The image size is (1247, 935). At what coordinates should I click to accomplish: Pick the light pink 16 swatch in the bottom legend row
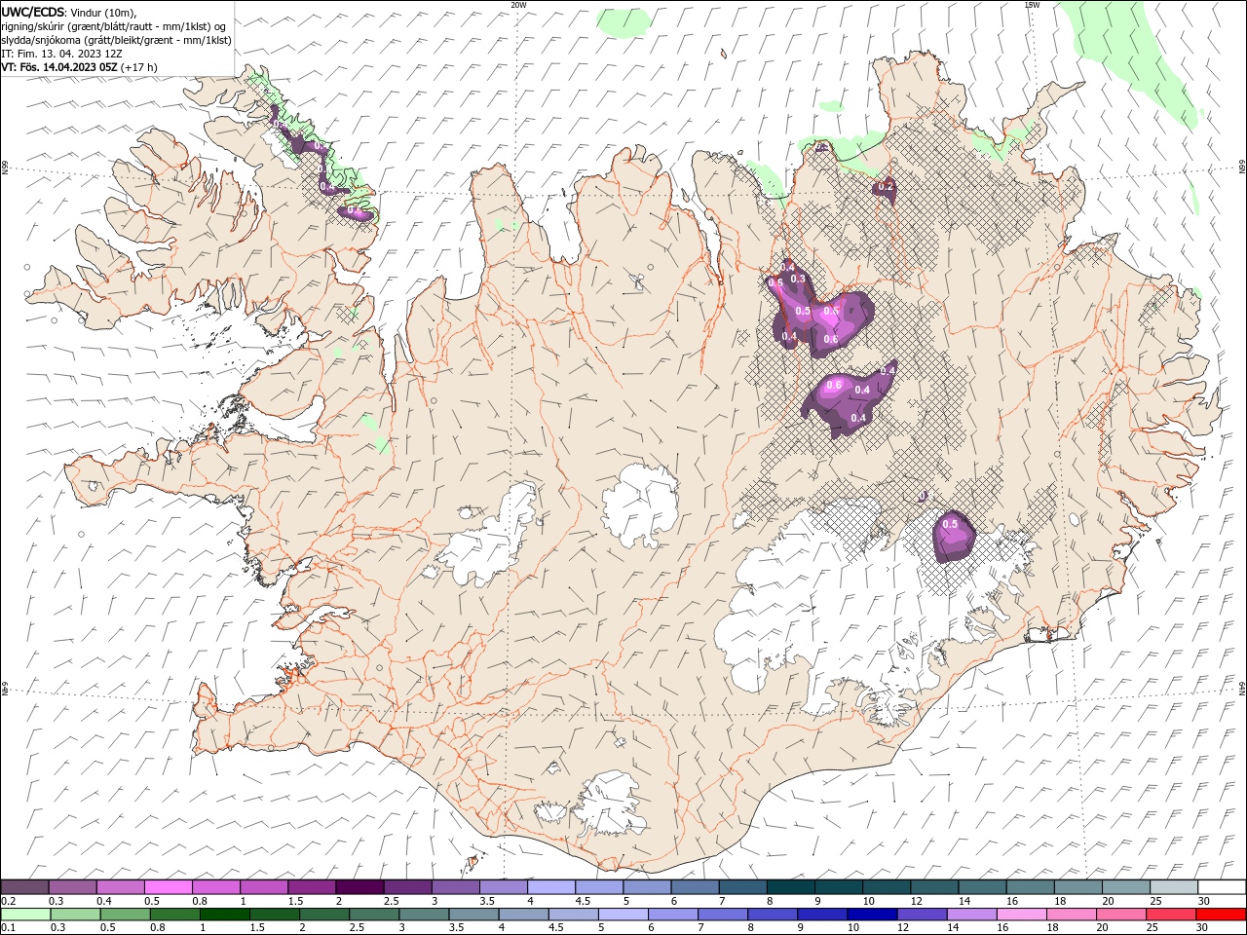[x=1022, y=915]
